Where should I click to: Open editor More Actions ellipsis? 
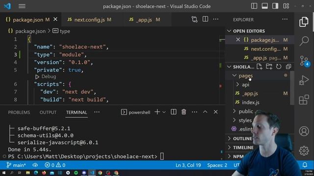click(x=216, y=20)
